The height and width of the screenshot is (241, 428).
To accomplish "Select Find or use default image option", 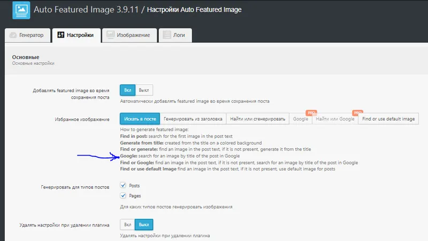I will [x=388, y=119].
